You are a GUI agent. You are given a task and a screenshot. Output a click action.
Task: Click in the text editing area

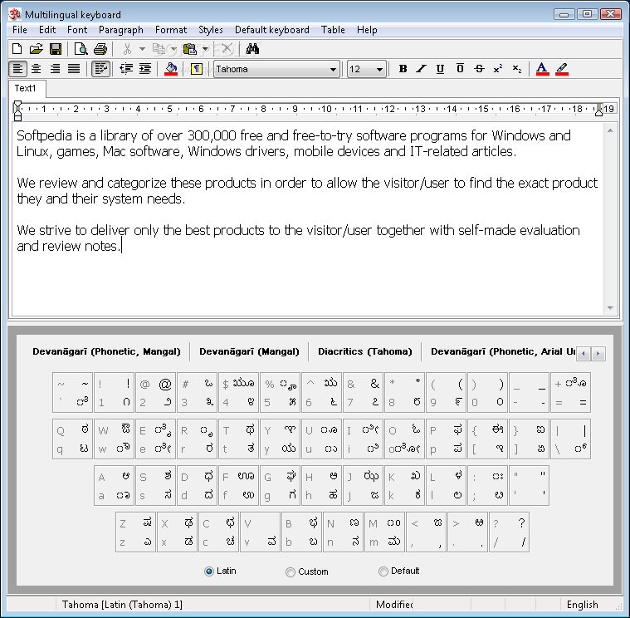[308, 219]
